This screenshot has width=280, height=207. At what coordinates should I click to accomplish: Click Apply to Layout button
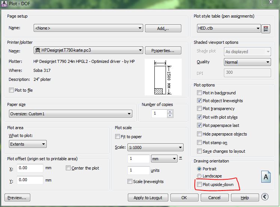(x=148, y=198)
